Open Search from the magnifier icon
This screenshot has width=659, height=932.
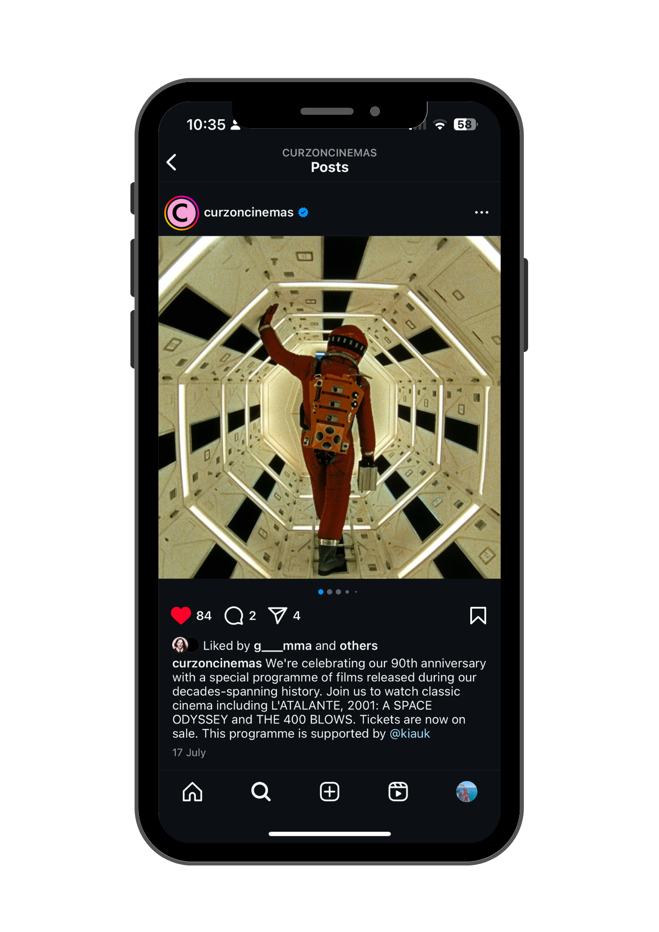coord(261,792)
